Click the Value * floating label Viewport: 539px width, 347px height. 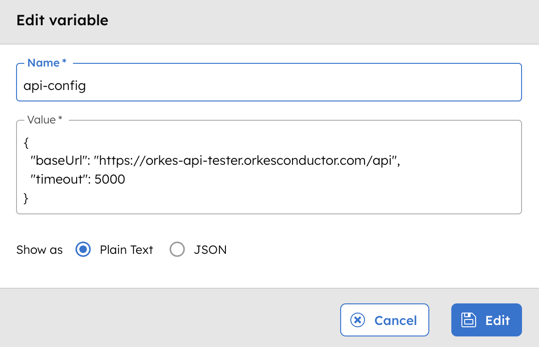pyautogui.click(x=44, y=120)
